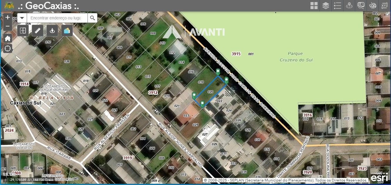Expand the search source dropdown arrow

tap(22, 18)
